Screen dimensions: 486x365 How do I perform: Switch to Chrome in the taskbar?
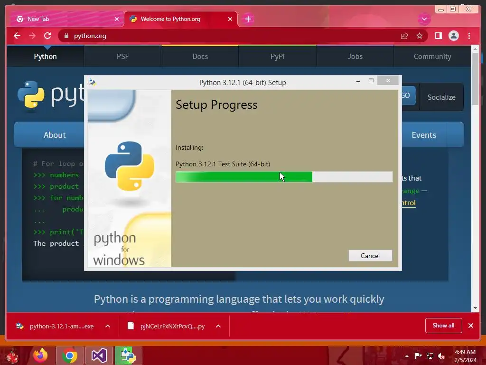point(70,355)
